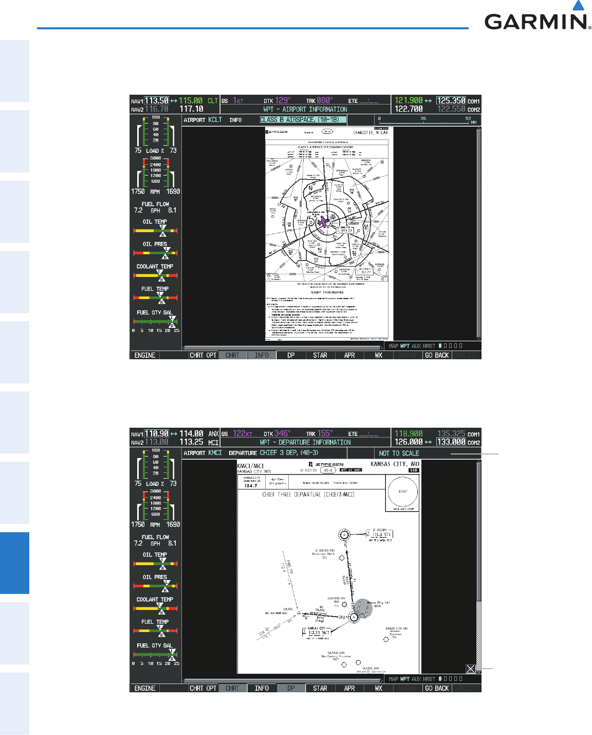Click active COM frequency 118.900
Image resolution: width=592 pixels, height=735 pixels.
tap(409, 434)
